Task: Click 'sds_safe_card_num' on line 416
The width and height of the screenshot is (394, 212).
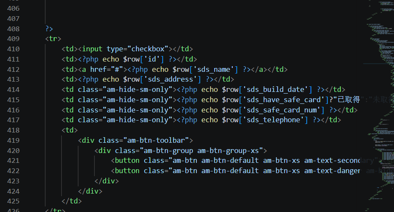Action: coord(281,110)
